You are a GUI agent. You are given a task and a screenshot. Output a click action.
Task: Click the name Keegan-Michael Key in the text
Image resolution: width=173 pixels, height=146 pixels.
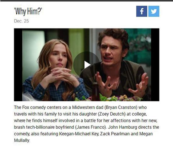(79, 134)
